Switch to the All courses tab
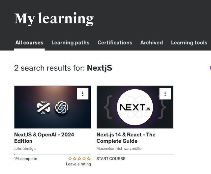 pos(29,43)
